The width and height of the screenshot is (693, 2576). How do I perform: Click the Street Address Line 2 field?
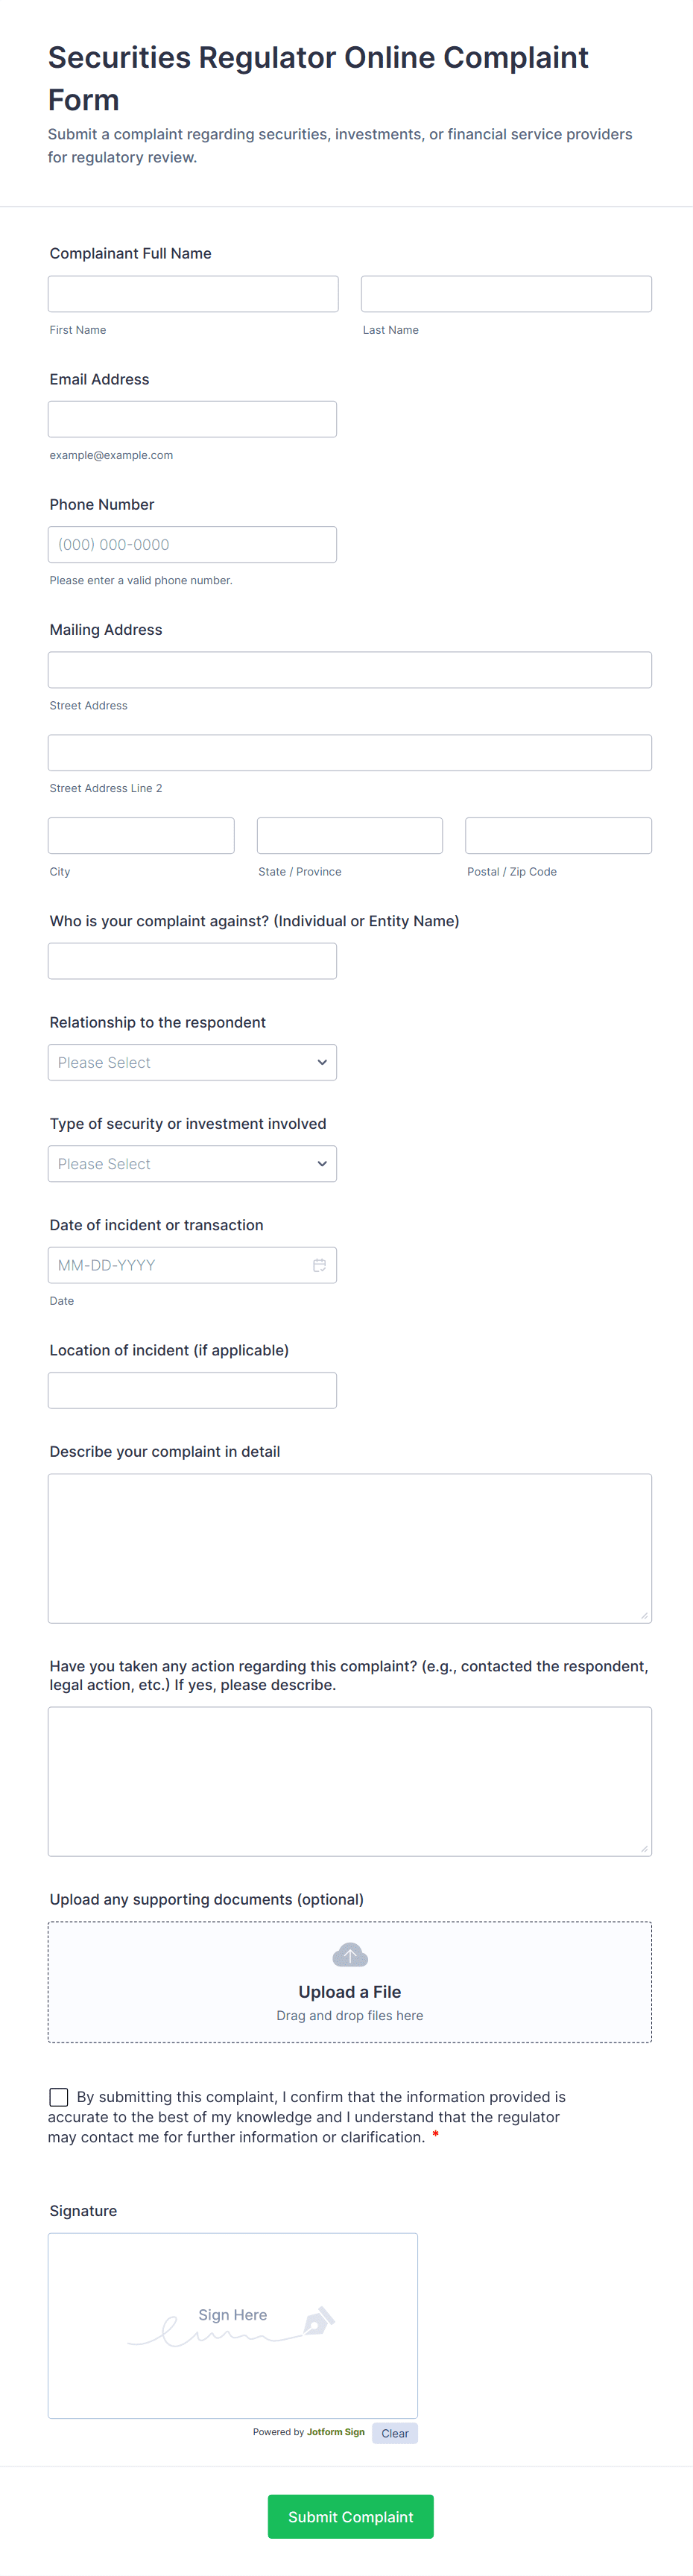tap(350, 753)
